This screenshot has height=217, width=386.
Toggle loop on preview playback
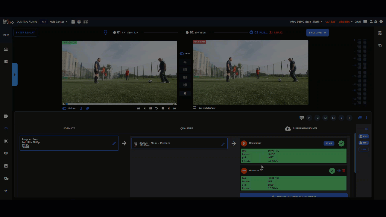(157, 108)
